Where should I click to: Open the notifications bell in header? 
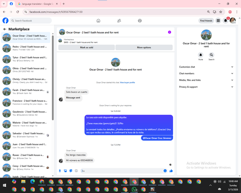pyautogui.click(x=226, y=21)
